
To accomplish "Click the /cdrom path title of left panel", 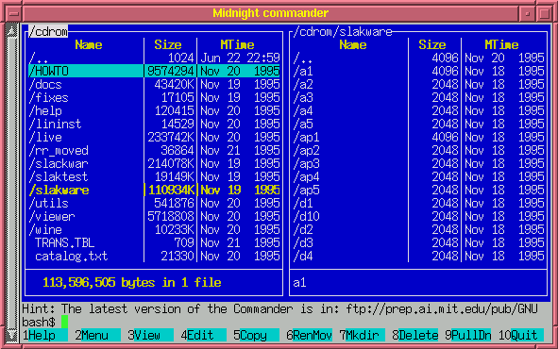I will (48, 32).
